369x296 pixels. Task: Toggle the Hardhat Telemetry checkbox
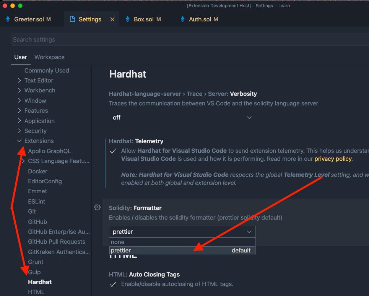113,151
